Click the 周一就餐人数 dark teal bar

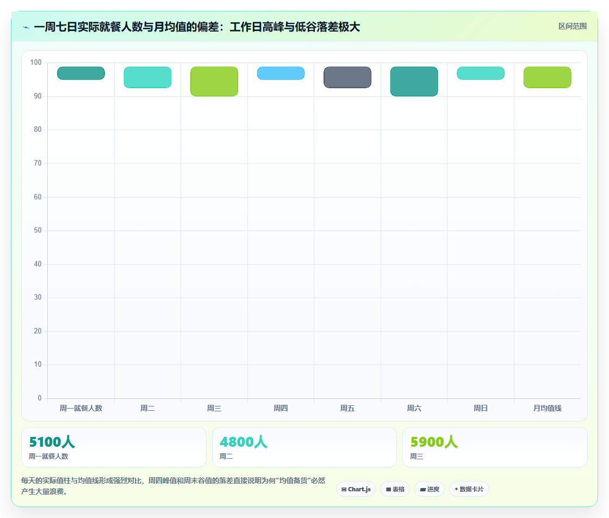coord(81,73)
